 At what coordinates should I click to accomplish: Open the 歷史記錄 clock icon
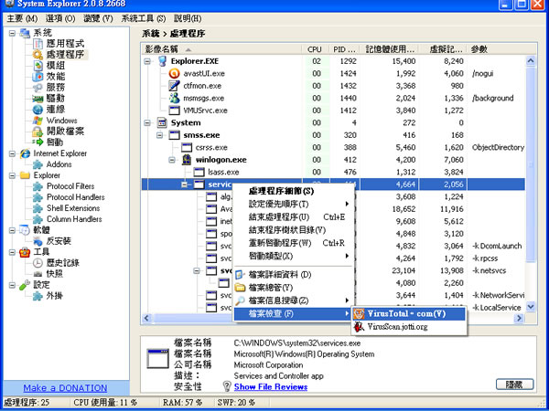click(x=38, y=263)
